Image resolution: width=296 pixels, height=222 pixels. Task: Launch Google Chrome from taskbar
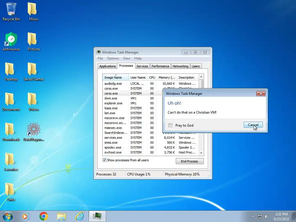(x=43, y=216)
